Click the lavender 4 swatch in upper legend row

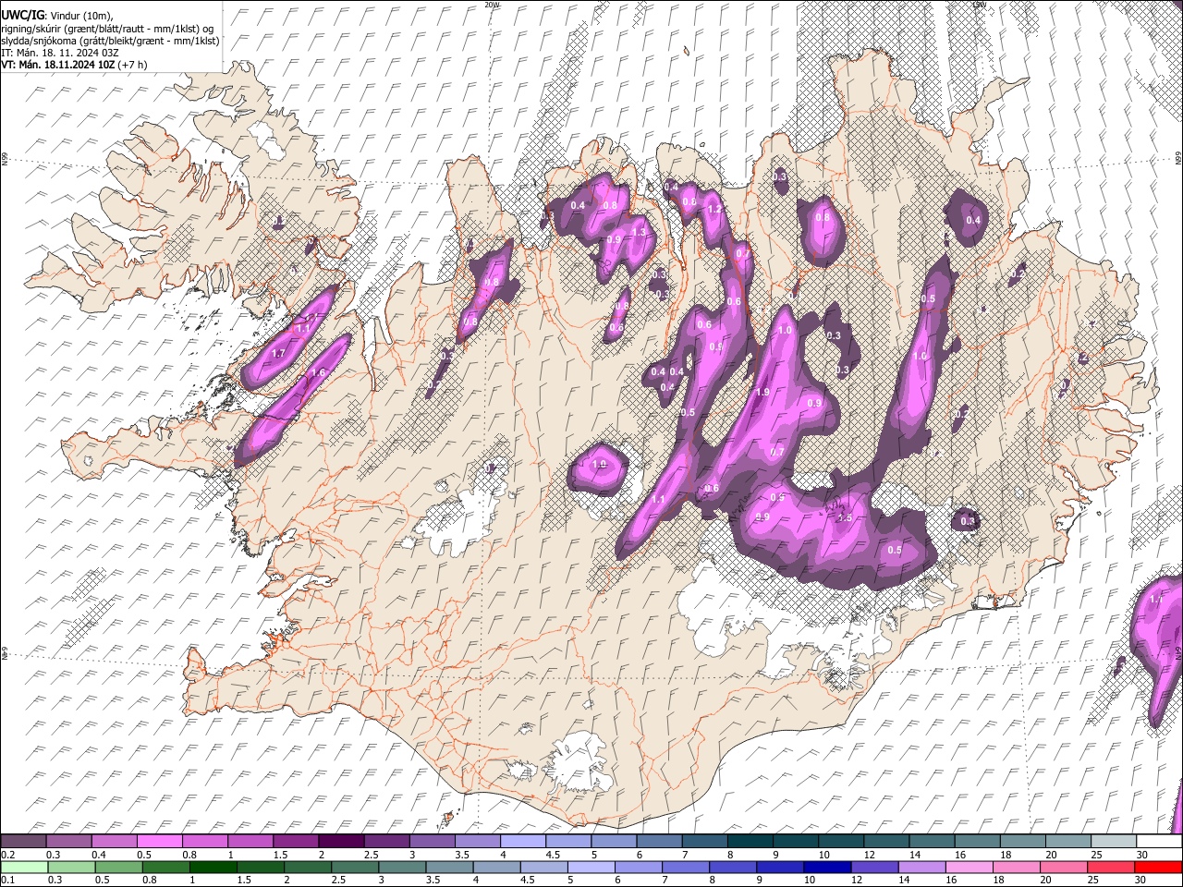click(x=522, y=841)
